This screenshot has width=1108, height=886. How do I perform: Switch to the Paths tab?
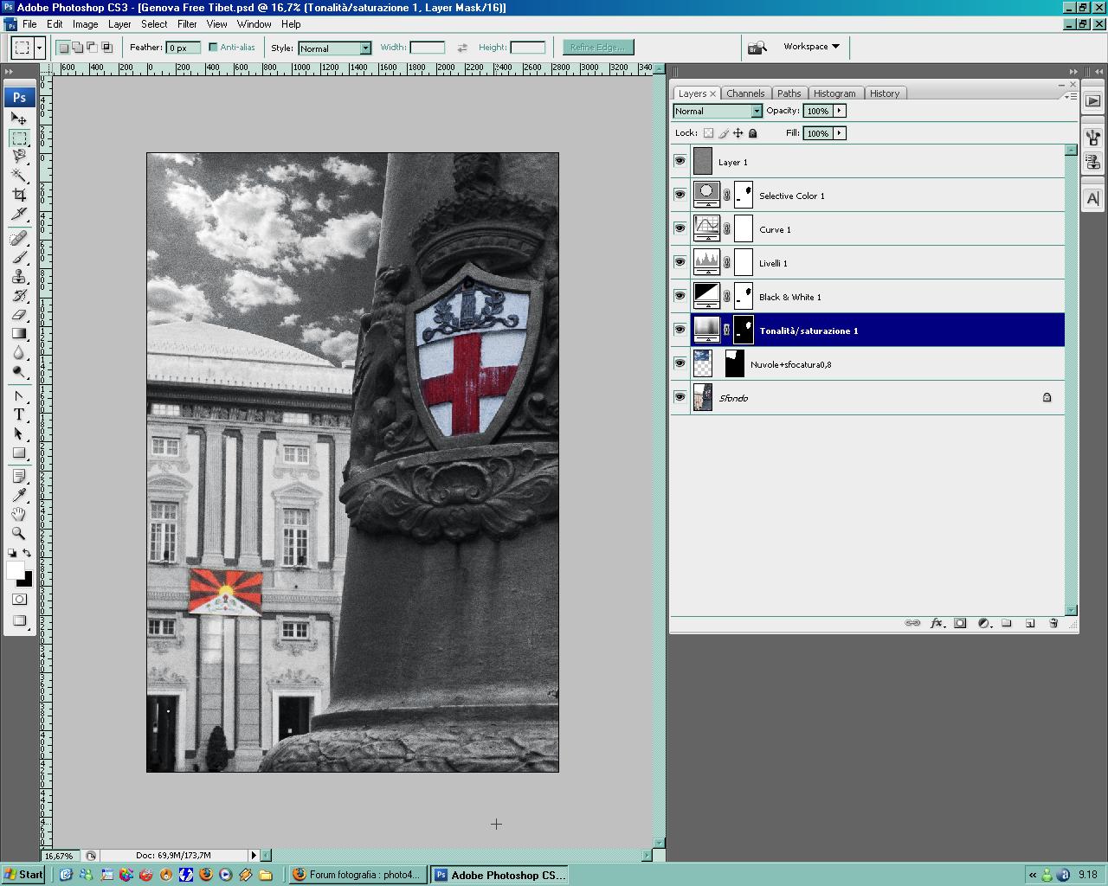[x=789, y=93]
